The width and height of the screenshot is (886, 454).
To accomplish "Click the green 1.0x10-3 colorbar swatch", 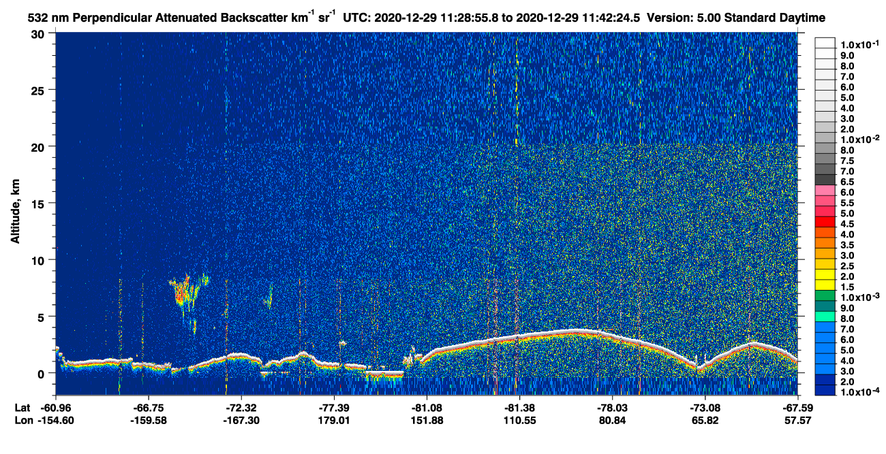I will pyautogui.click(x=825, y=297).
